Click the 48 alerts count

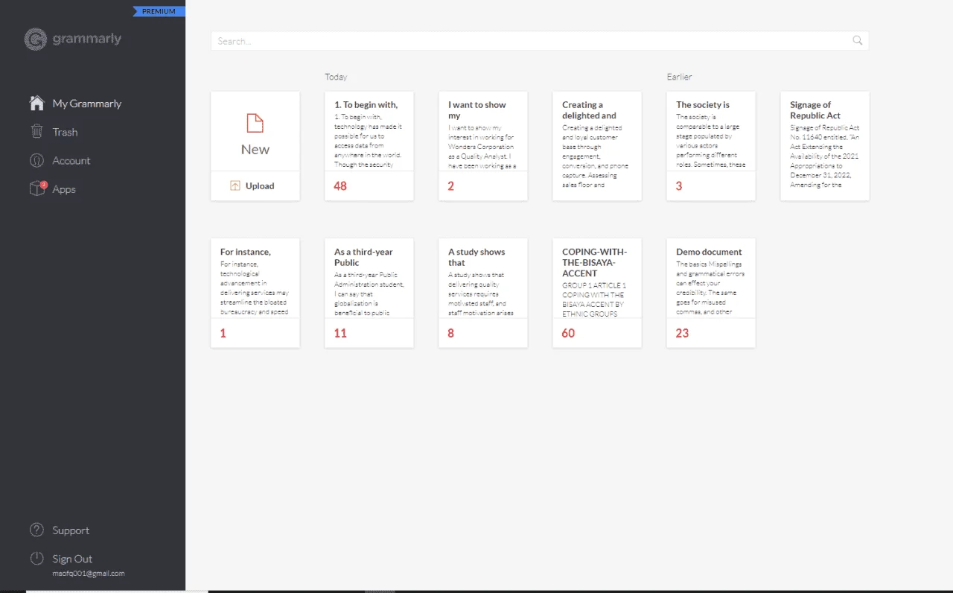pos(340,186)
